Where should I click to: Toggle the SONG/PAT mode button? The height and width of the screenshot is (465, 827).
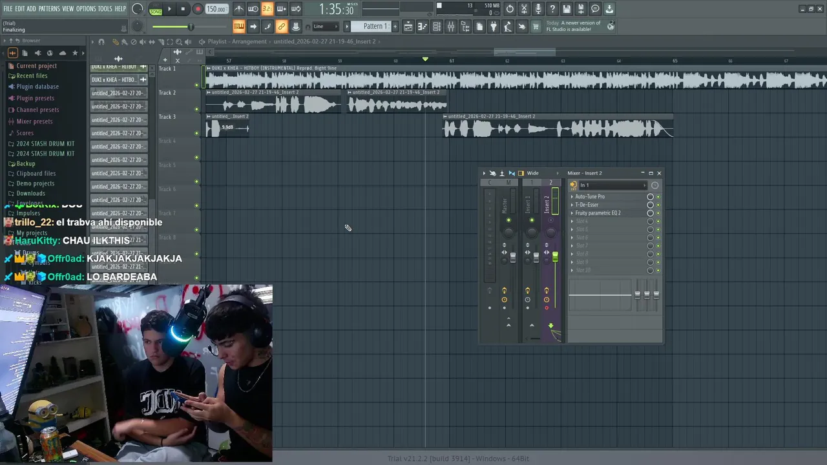pos(156,9)
